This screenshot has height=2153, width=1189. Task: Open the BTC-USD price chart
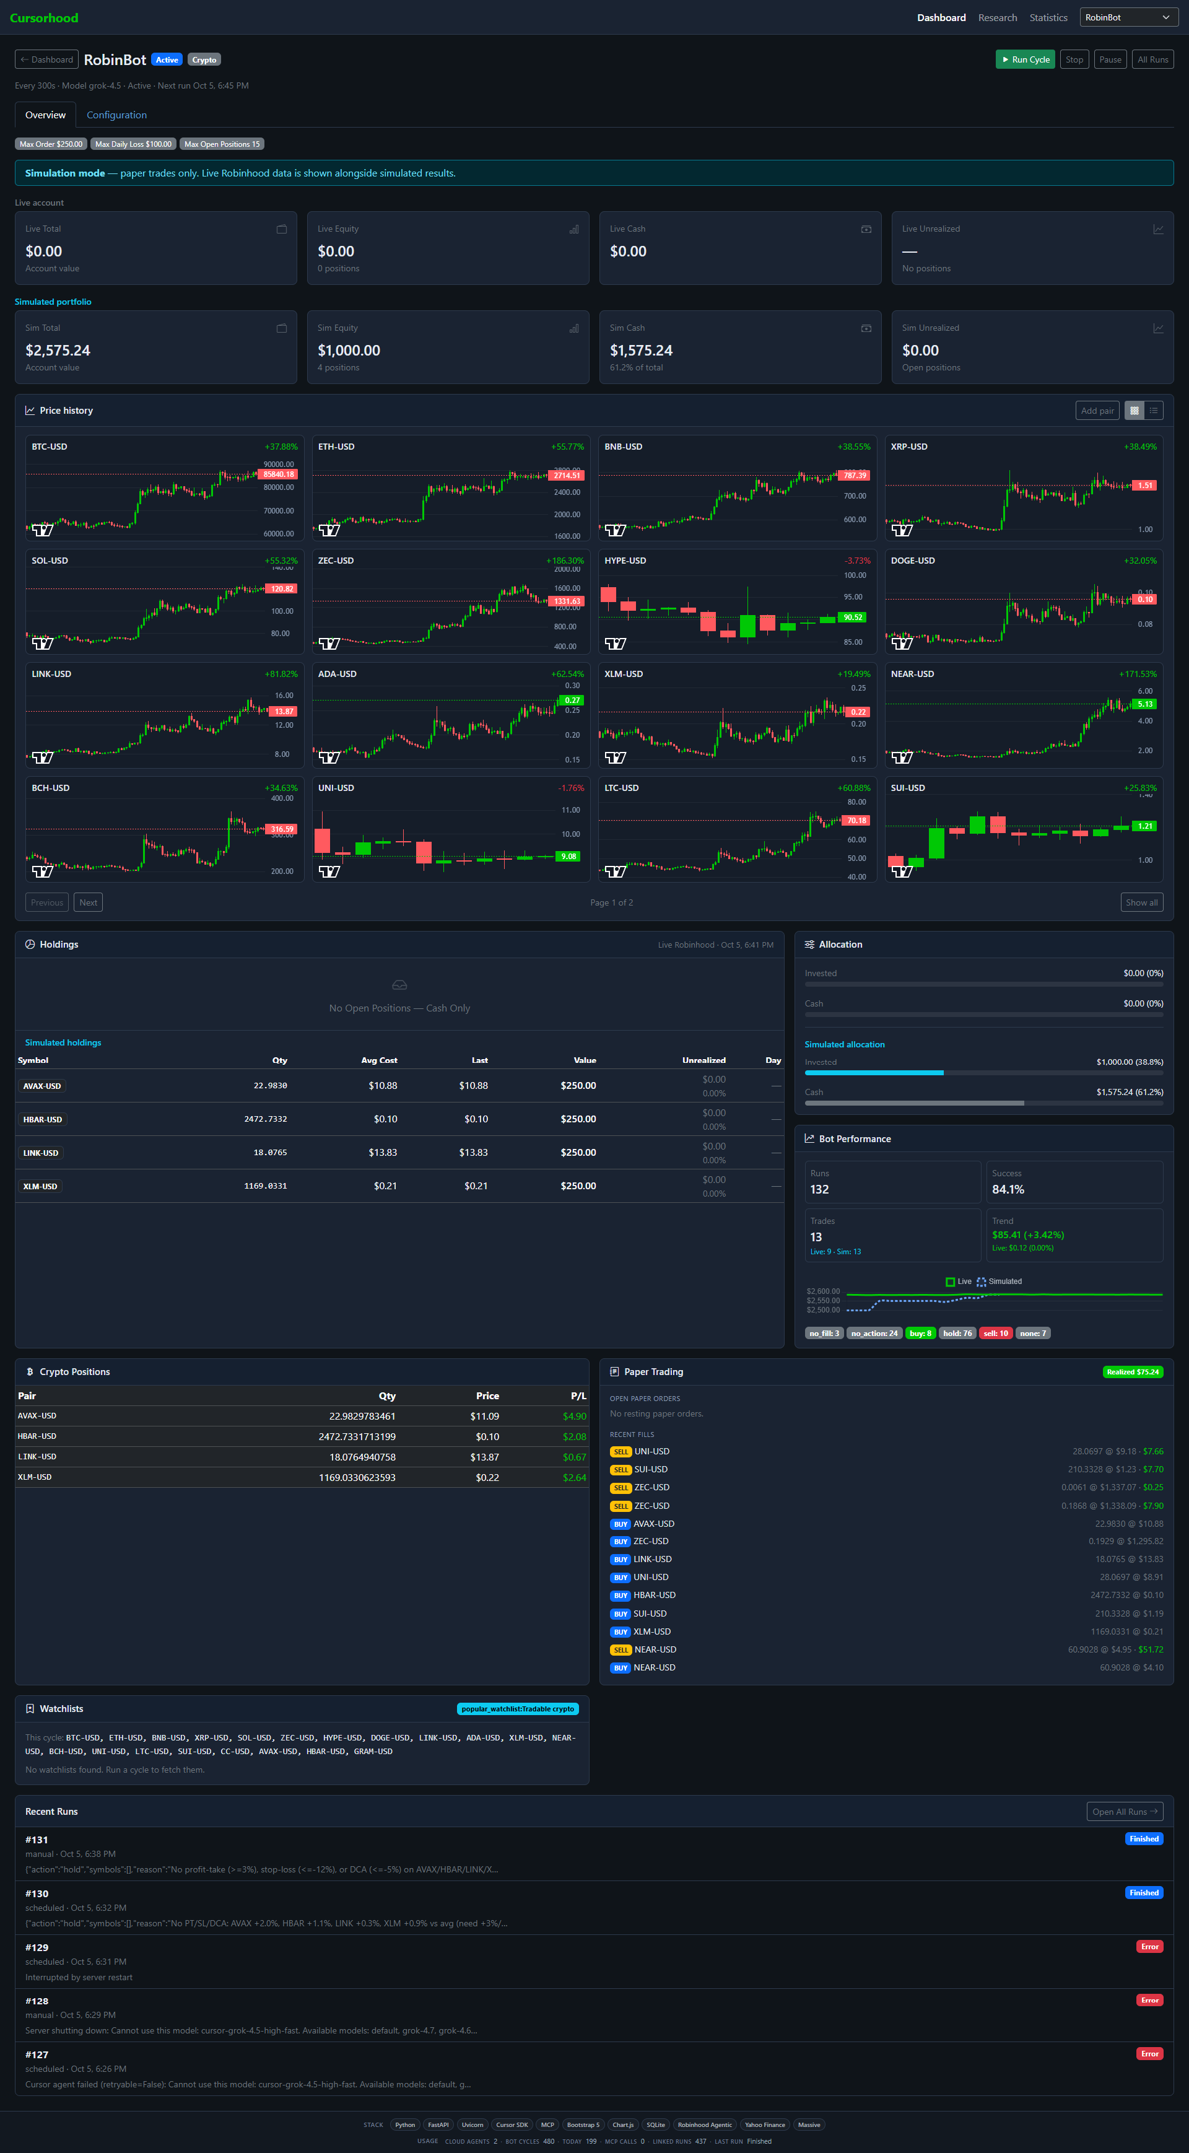click(165, 488)
